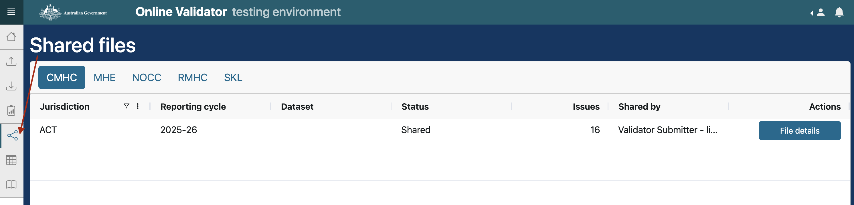Click the Australian Government logo

coord(73,13)
